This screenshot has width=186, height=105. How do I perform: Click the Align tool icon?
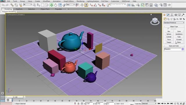133,5
